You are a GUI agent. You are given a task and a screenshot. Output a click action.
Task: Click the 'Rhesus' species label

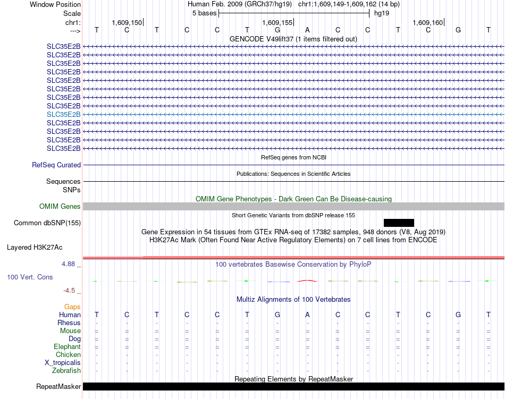[69, 322]
